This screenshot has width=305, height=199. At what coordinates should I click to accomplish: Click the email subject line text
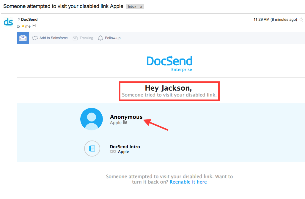click(x=63, y=6)
